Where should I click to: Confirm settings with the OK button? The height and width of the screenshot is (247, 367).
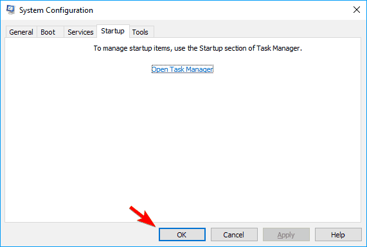click(182, 235)
